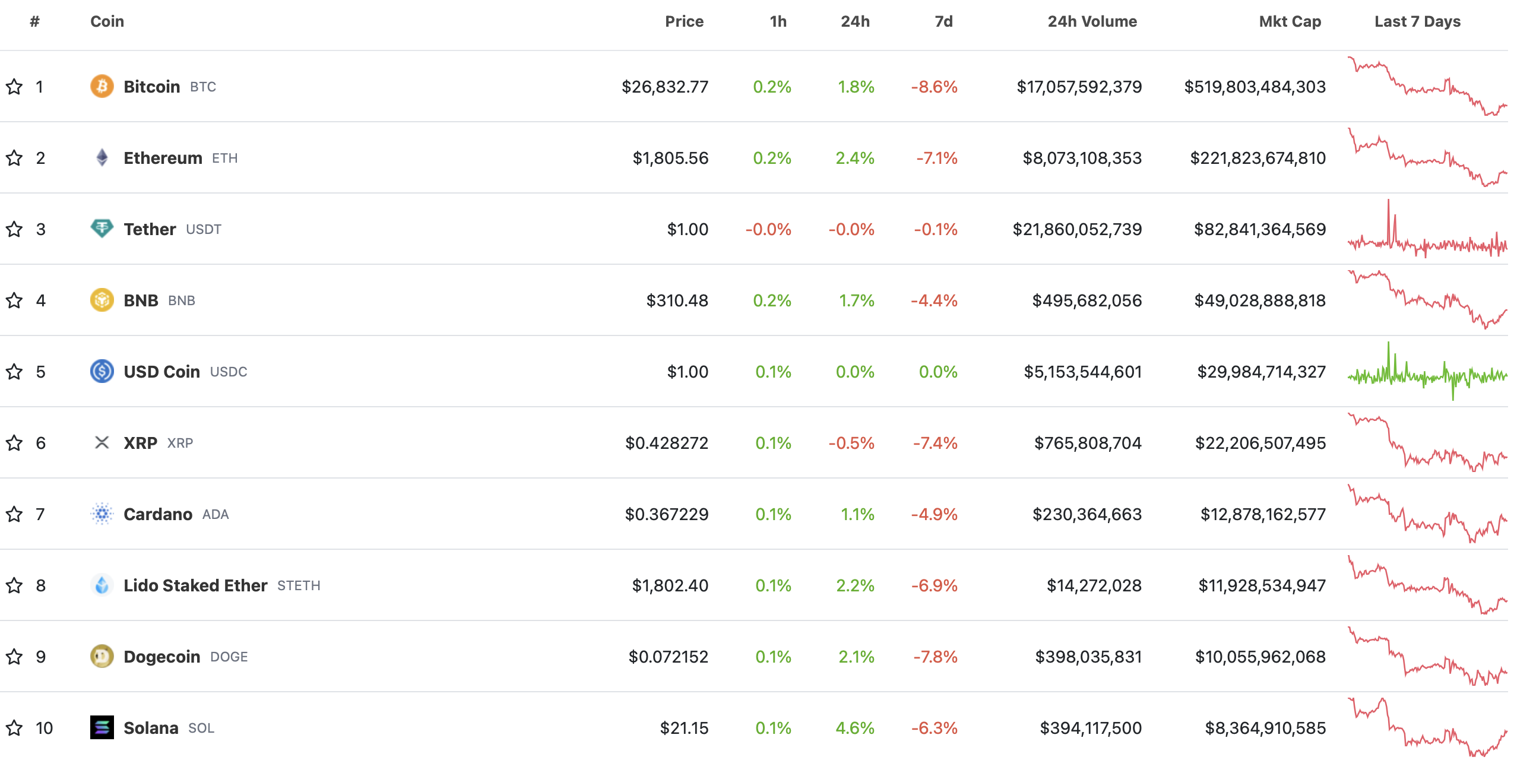The height and width of the screenshot is (760, 1514).
Task: Sort by 24h Volume column header
Action: tap(1092, 21)
